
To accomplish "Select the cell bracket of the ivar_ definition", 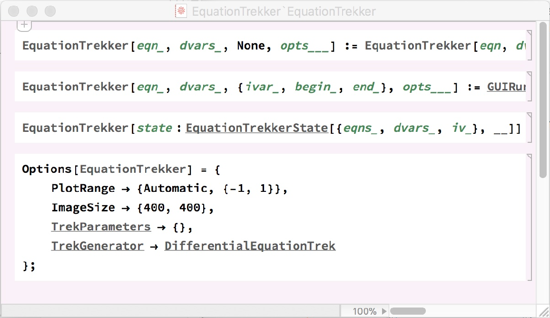I will click(529, 86).
